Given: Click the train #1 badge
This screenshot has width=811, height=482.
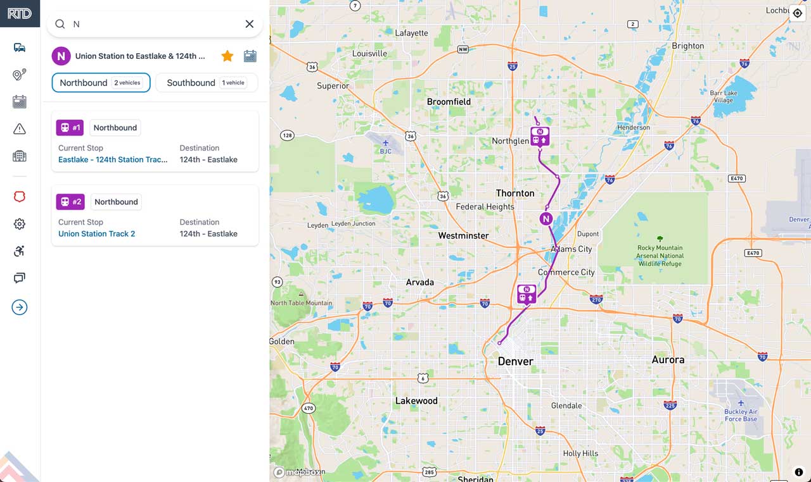Looking at the screenshot, I should [70, 128].
